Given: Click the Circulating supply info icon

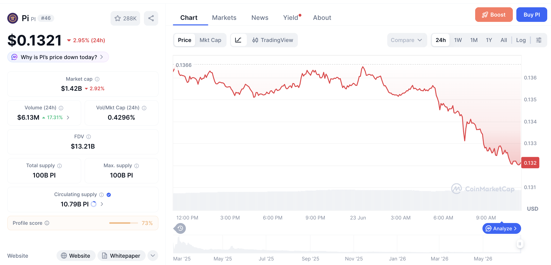Looking at the screenshot, I should 101,195.
